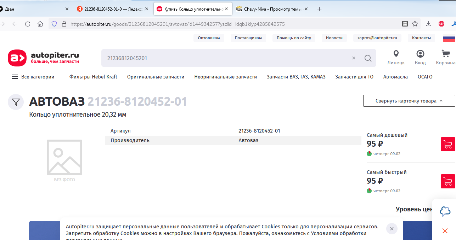Open the Новости page

[x=334, y=38]
